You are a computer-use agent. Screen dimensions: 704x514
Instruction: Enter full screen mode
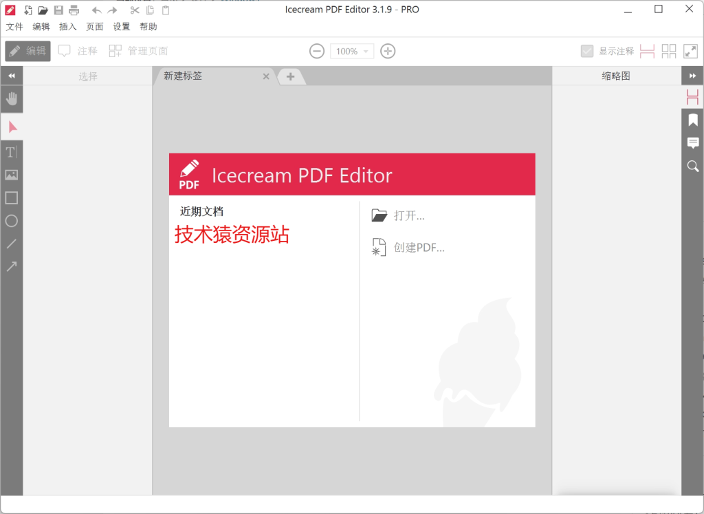click(x=690, y=51)
